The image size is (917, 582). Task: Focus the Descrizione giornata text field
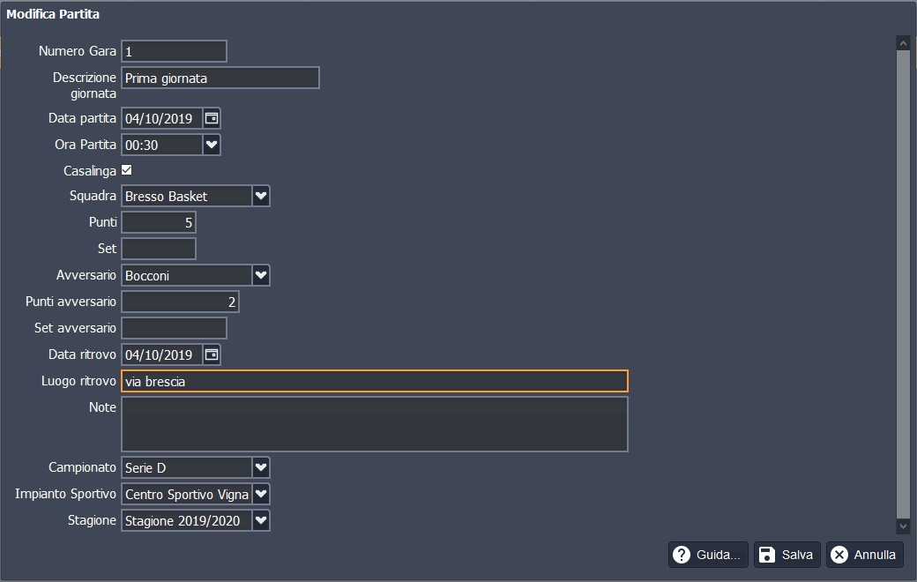click(x=220, y=78)
